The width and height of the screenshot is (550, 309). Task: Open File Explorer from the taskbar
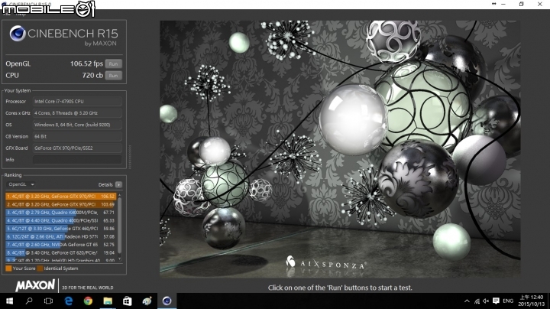(108, 301)
